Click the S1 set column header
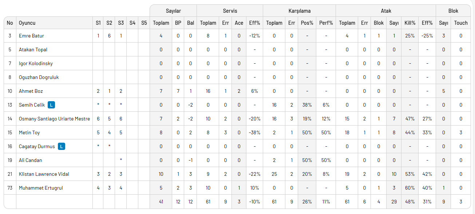The height and width of the screenshot is (214, 475). (98, 23)
